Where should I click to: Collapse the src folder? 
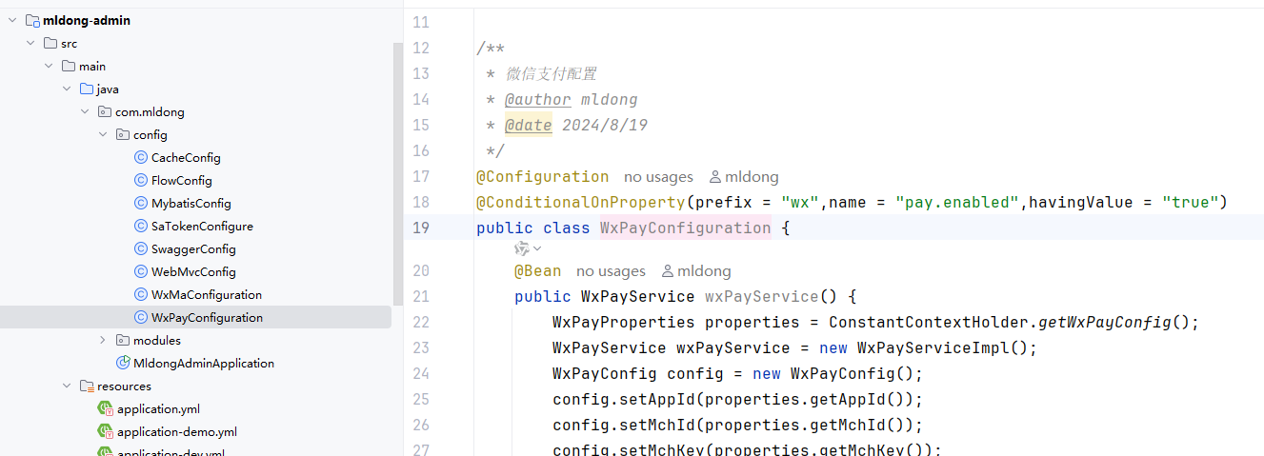30,44
